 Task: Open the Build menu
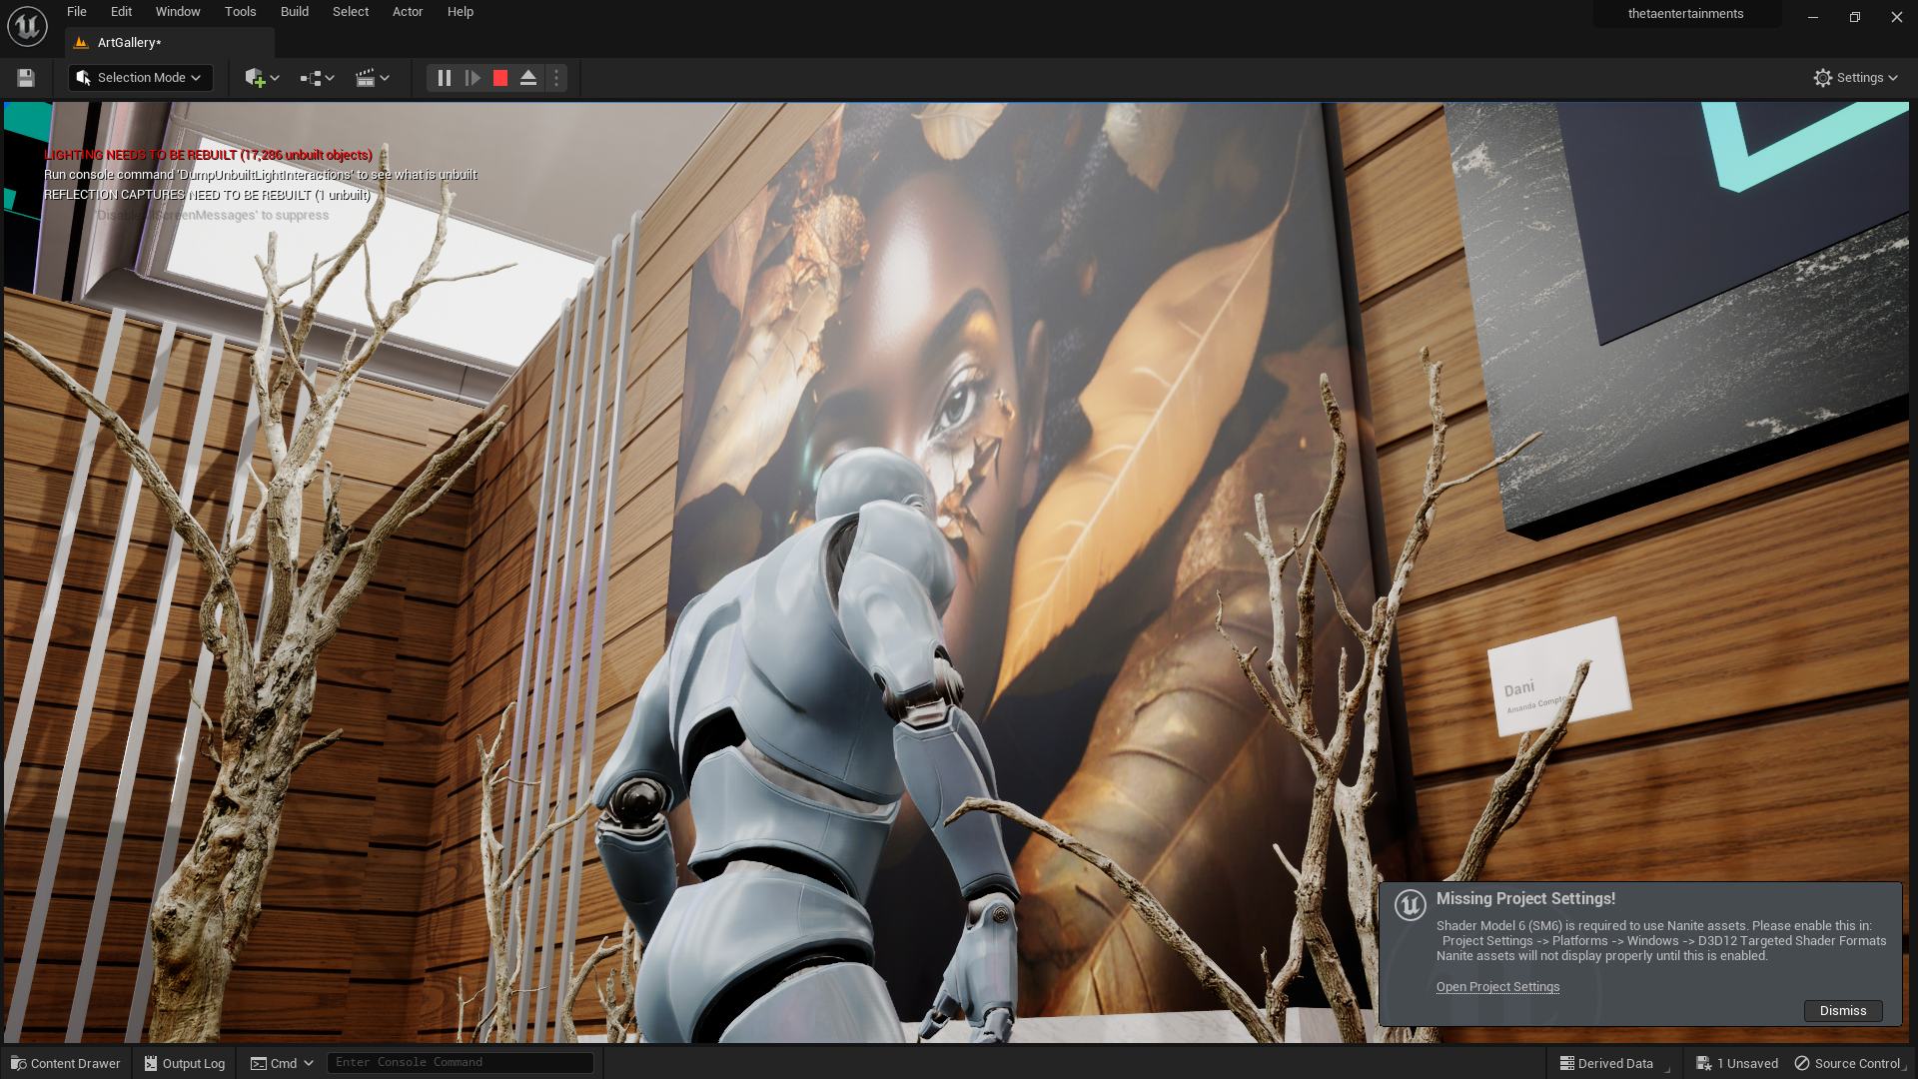coord(294,12)
